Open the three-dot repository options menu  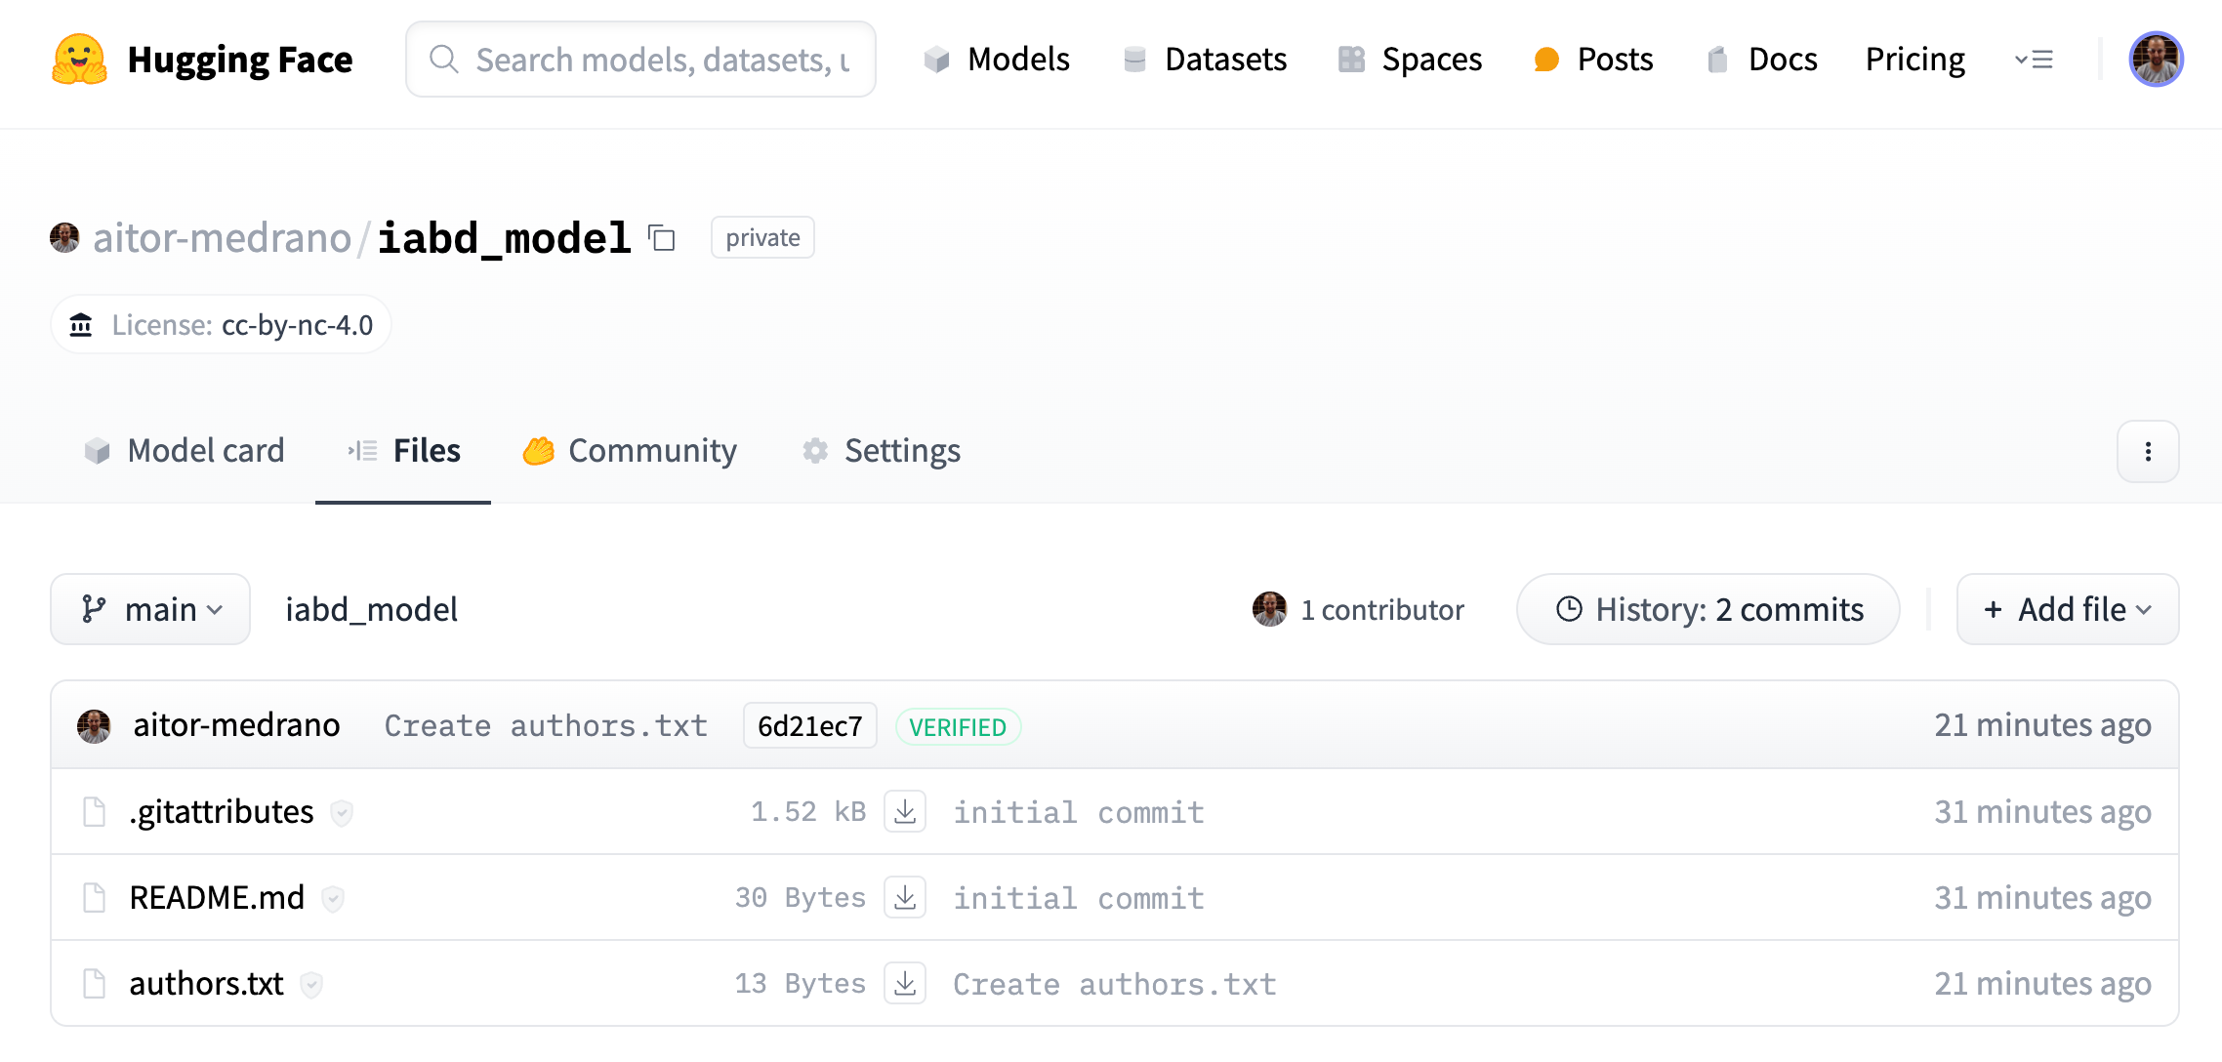(2148, 451)
